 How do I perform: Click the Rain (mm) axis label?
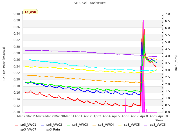click(x=176, y=63)
